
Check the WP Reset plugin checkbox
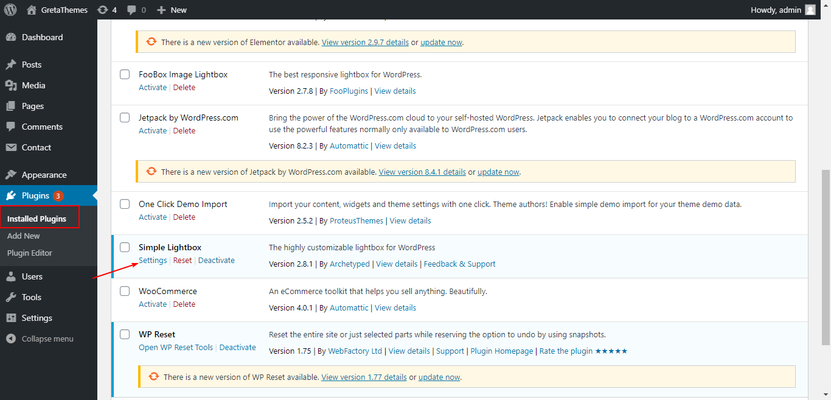125,334
